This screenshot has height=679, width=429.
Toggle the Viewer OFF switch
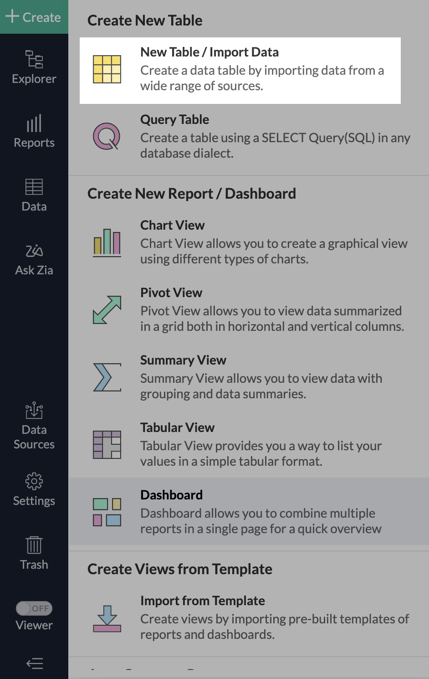tap(34, 608)
